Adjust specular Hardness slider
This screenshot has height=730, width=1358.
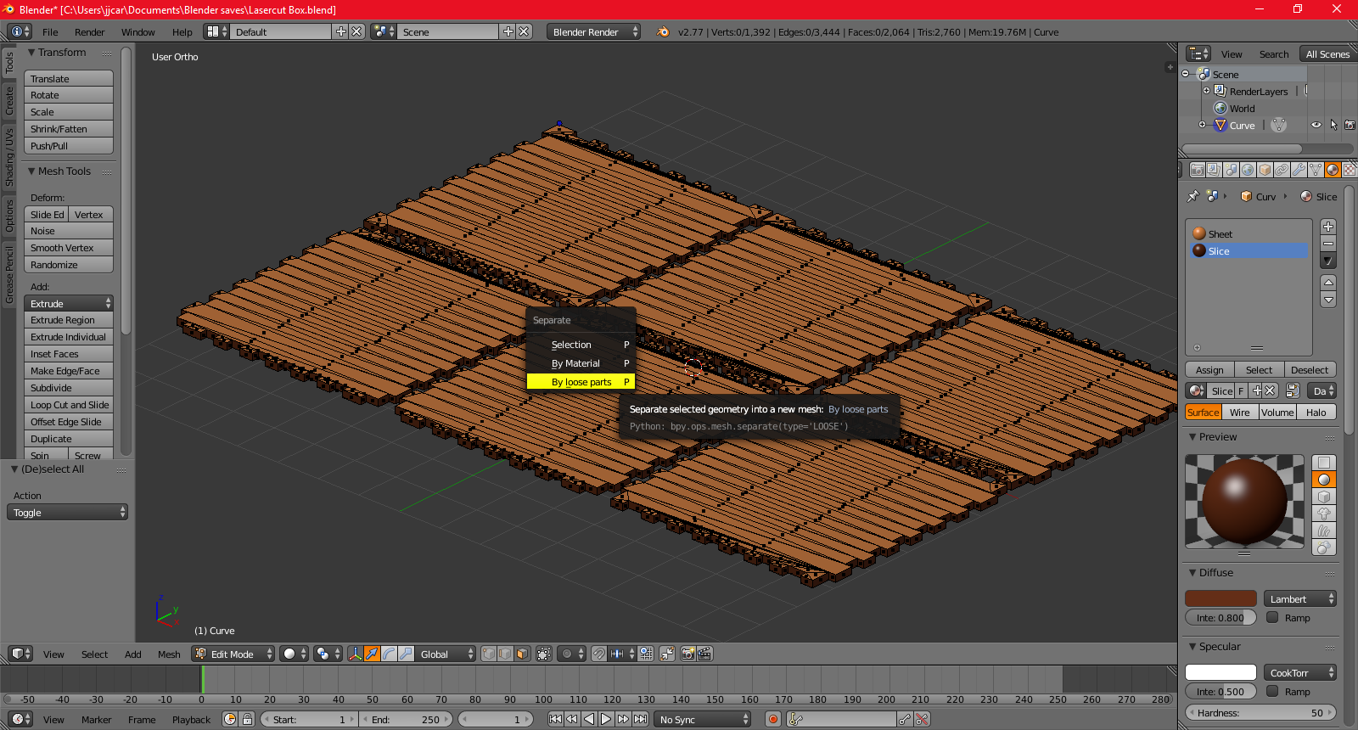coord(1260,713)
